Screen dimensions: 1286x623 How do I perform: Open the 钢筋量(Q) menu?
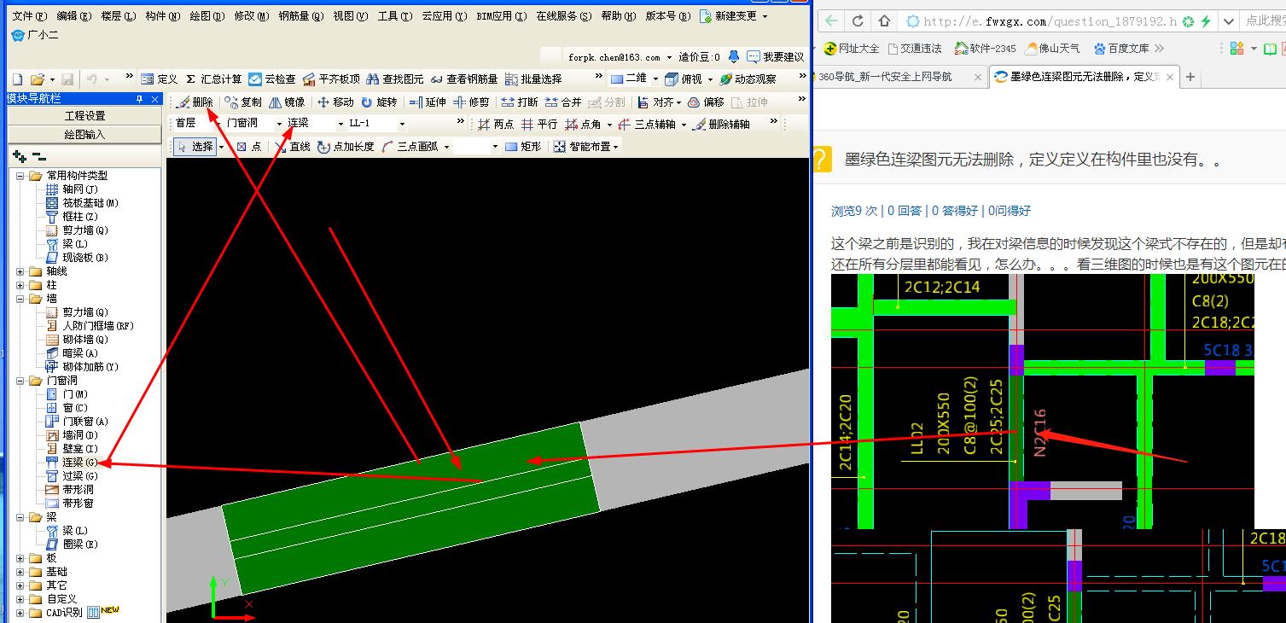click(301, 16)
